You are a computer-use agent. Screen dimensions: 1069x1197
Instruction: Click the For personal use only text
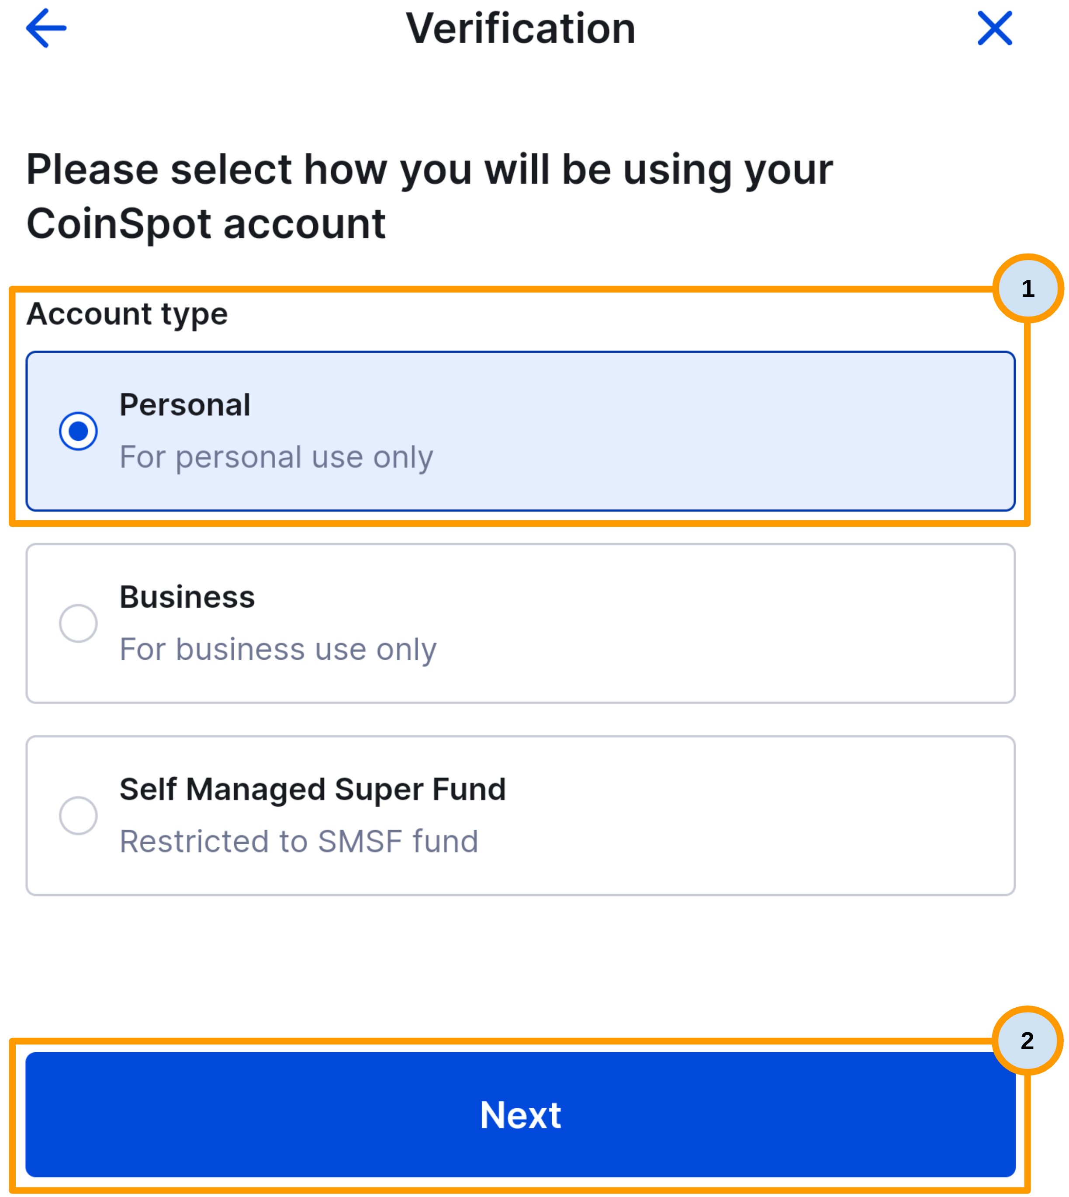(276, 457)
